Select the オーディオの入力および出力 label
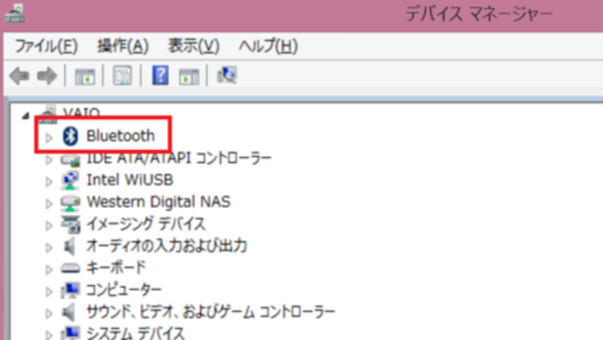 pyautogui.click(x=166, y=246)
